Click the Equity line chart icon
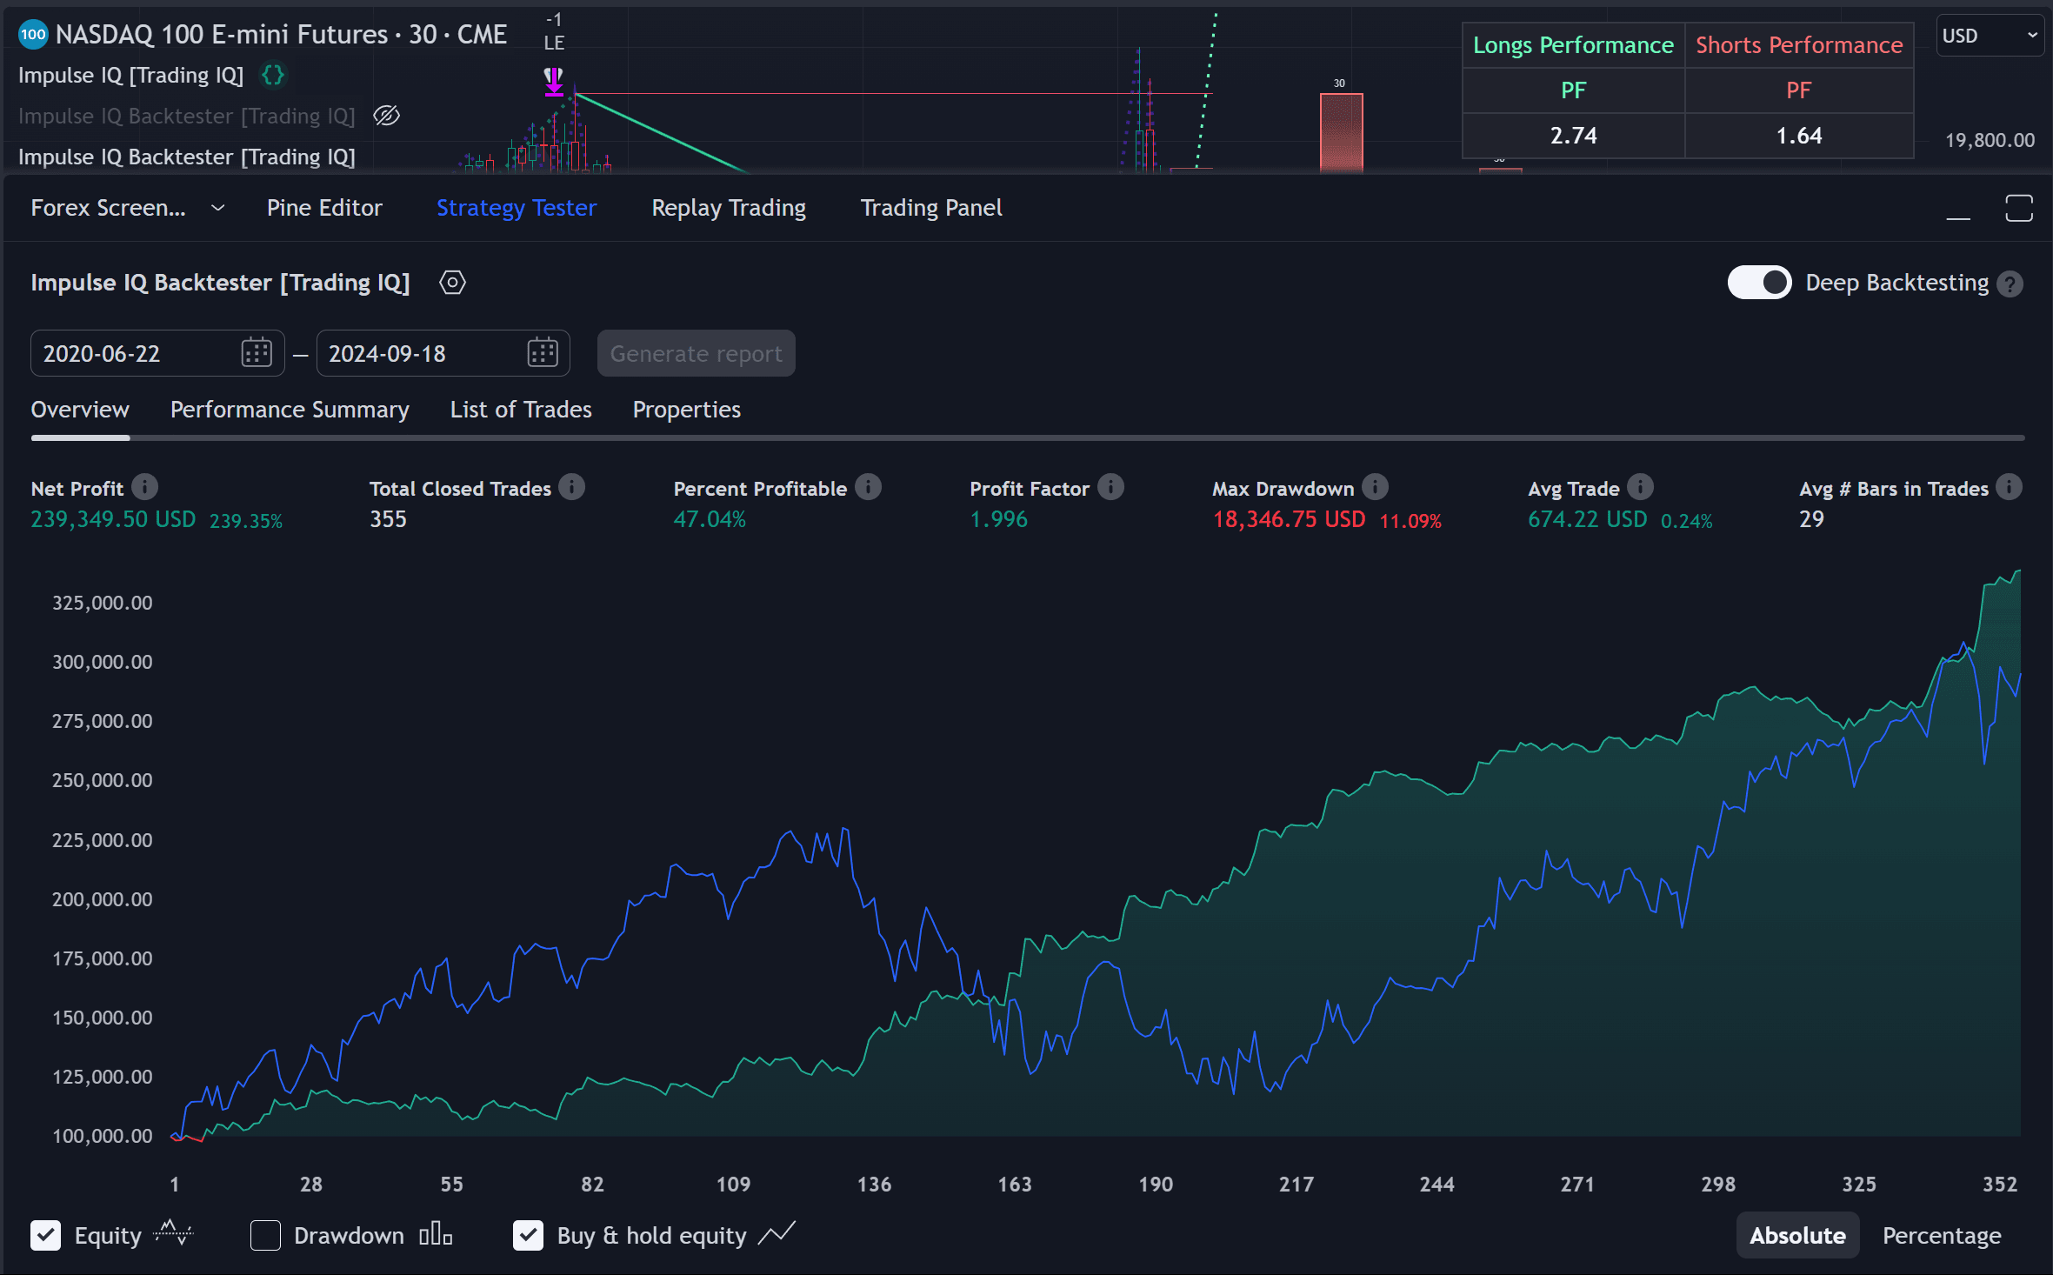2053x1275 pixels. [x=173, y=1233]
